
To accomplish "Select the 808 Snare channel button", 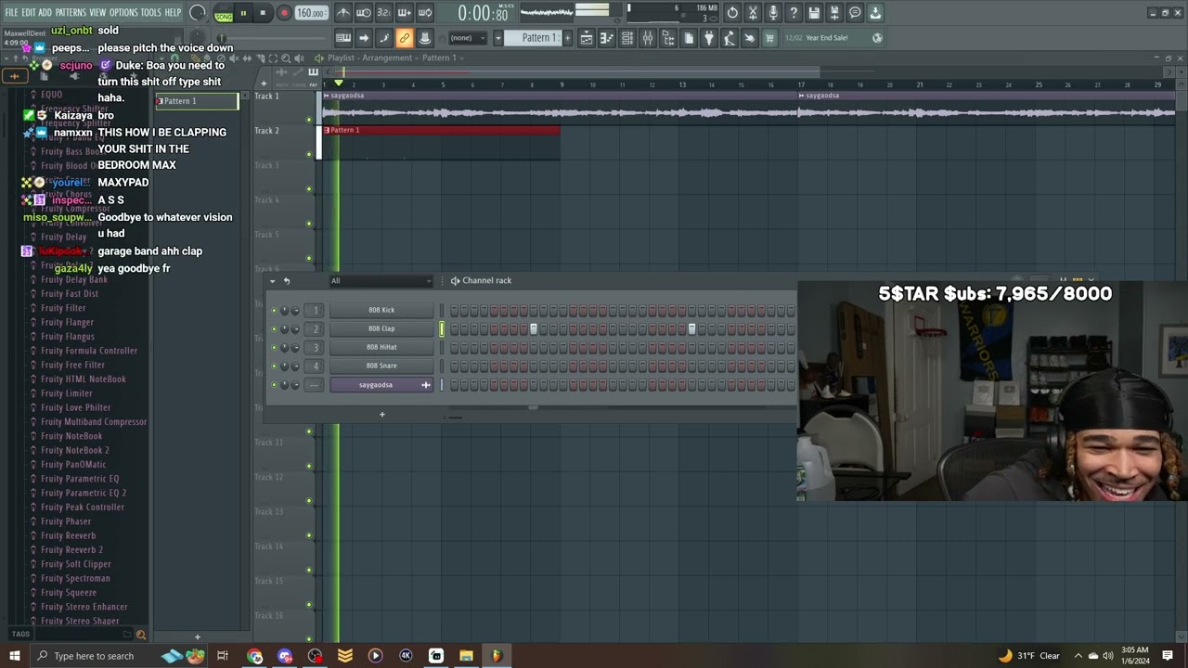I will [381, 366].
